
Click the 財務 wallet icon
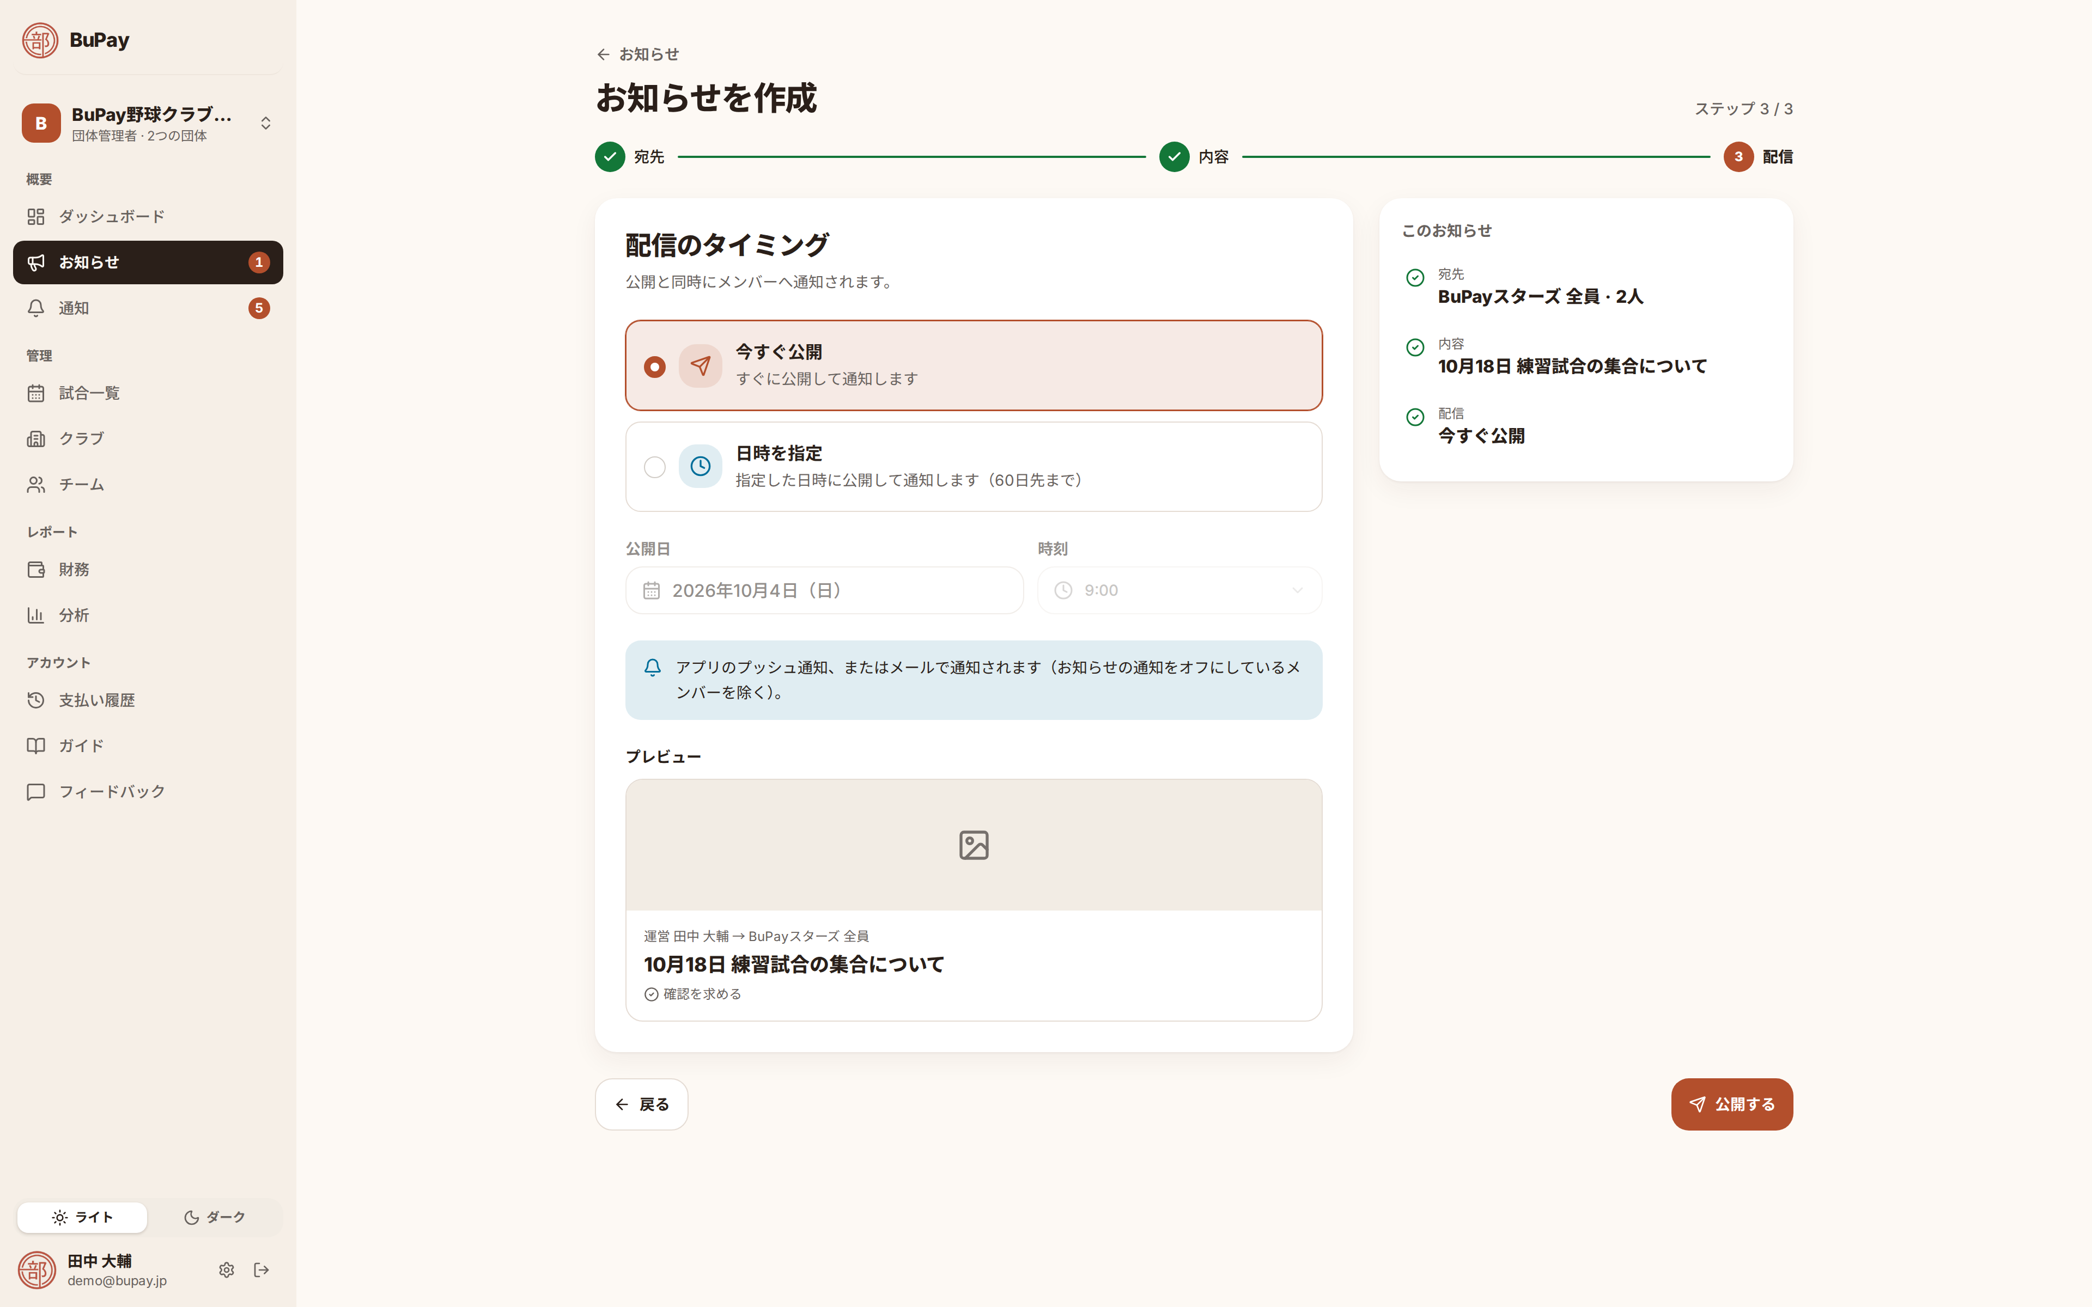pyautogui.click(x=35, y=570)
